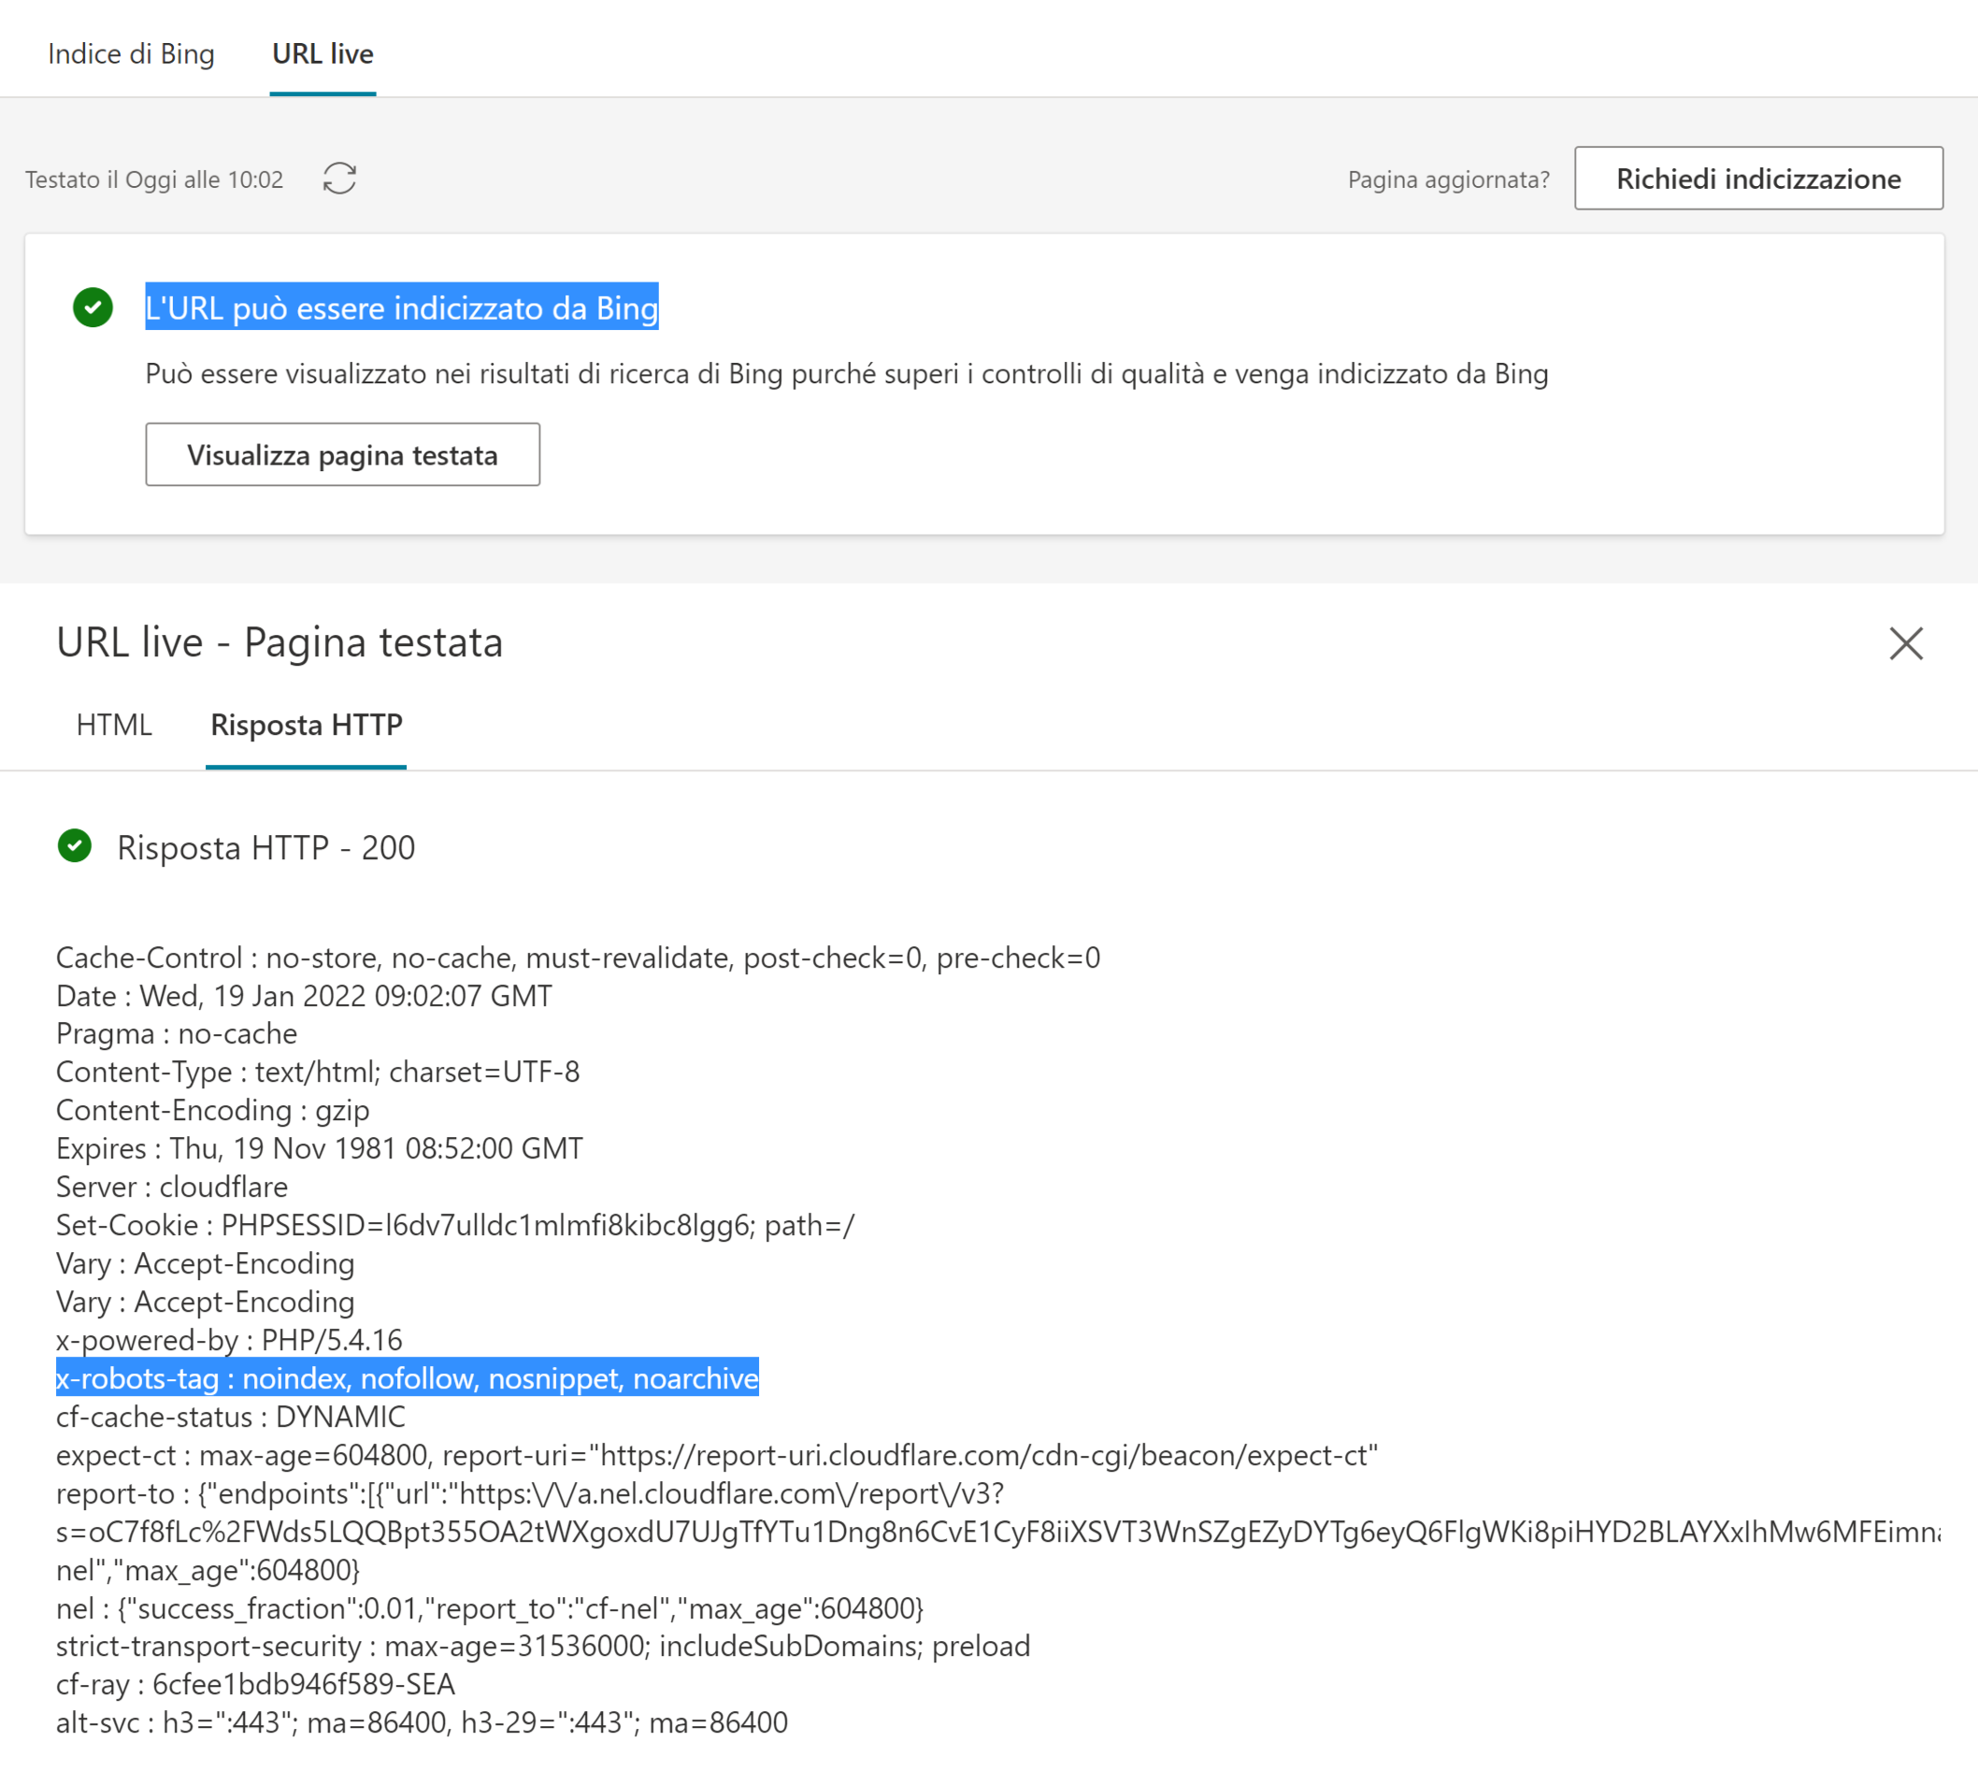Image resolution: width=1978 pixels, height=1785 pixels.
Task: Click the Richiedi indicizzazione button
Action: click(1758, 179)
